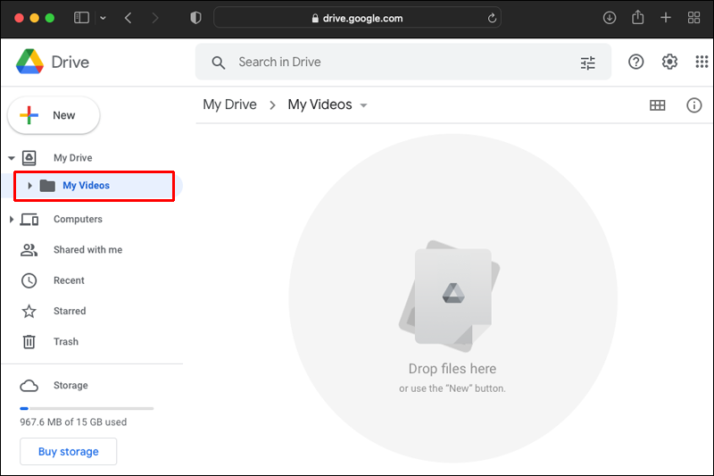Click the Trash bin icon
This screenshot has height=476, width=714.
(x=29, y=342)
